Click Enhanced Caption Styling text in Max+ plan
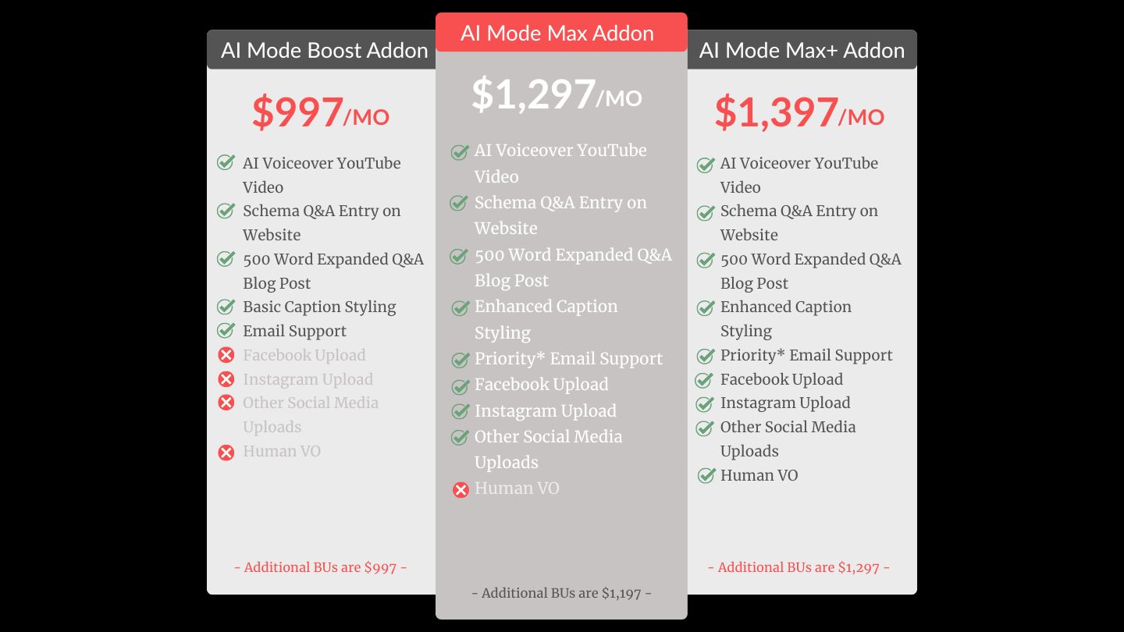This screenshot has width=1124, height=632. click(786, 318)
